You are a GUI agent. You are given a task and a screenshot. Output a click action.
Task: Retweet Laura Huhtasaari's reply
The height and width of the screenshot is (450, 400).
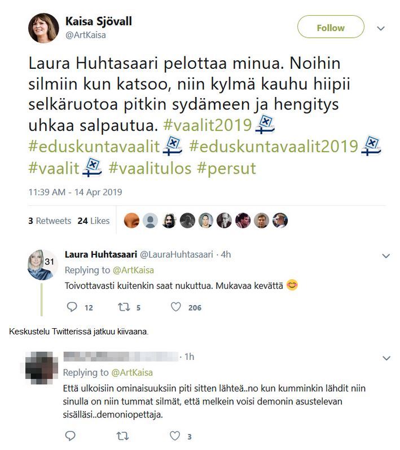(x=124, y=307)
